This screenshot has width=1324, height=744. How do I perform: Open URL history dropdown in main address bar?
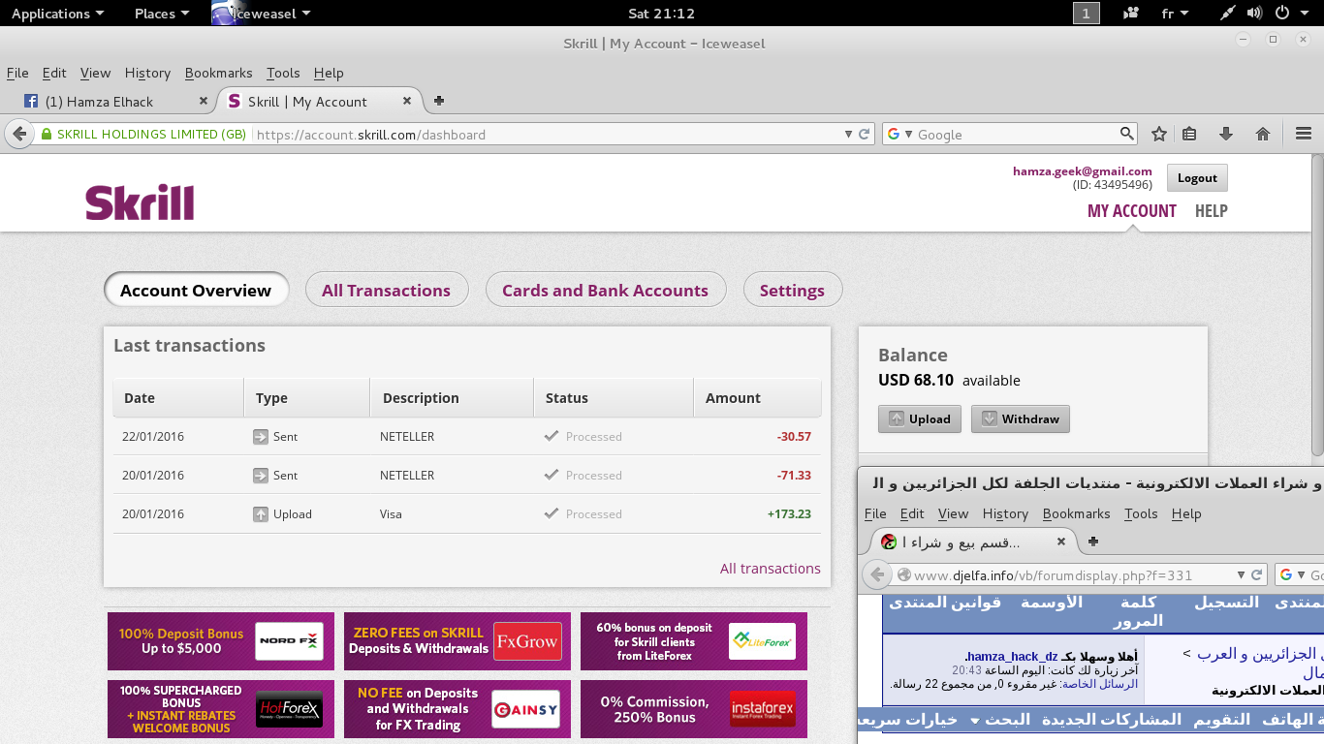pos(848,135)
